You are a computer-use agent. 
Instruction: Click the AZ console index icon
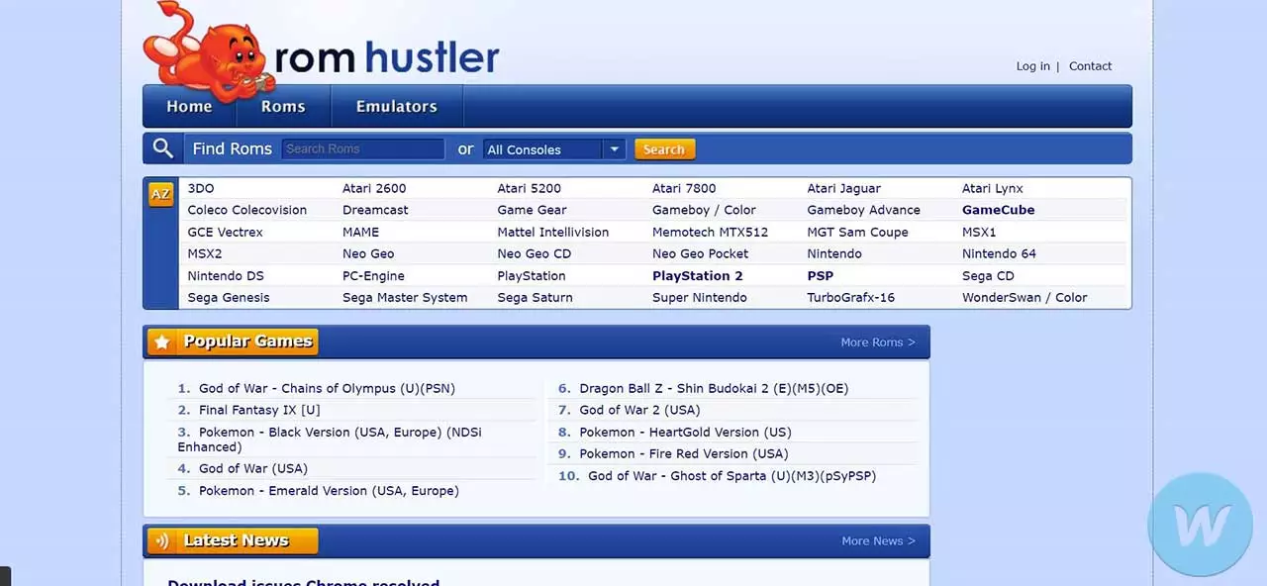160,195
